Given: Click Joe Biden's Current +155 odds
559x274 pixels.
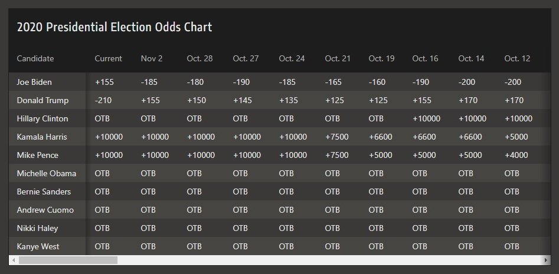Looking at the screenshot, I should (x=105, y=82).
